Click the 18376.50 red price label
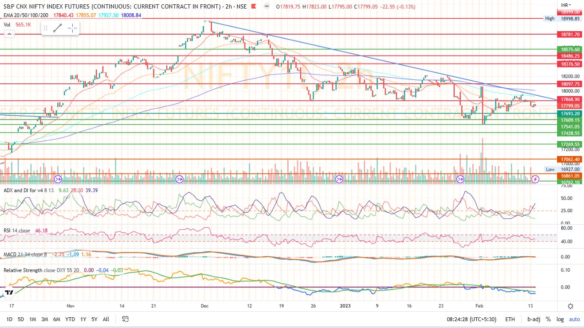Viewport: 584px width, 328px height. [570, 64]
